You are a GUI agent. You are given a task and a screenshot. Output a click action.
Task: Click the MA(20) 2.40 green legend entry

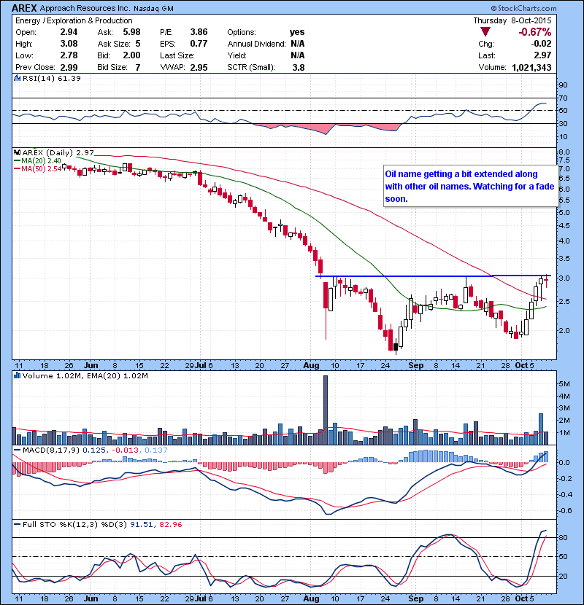click(37, 160)
